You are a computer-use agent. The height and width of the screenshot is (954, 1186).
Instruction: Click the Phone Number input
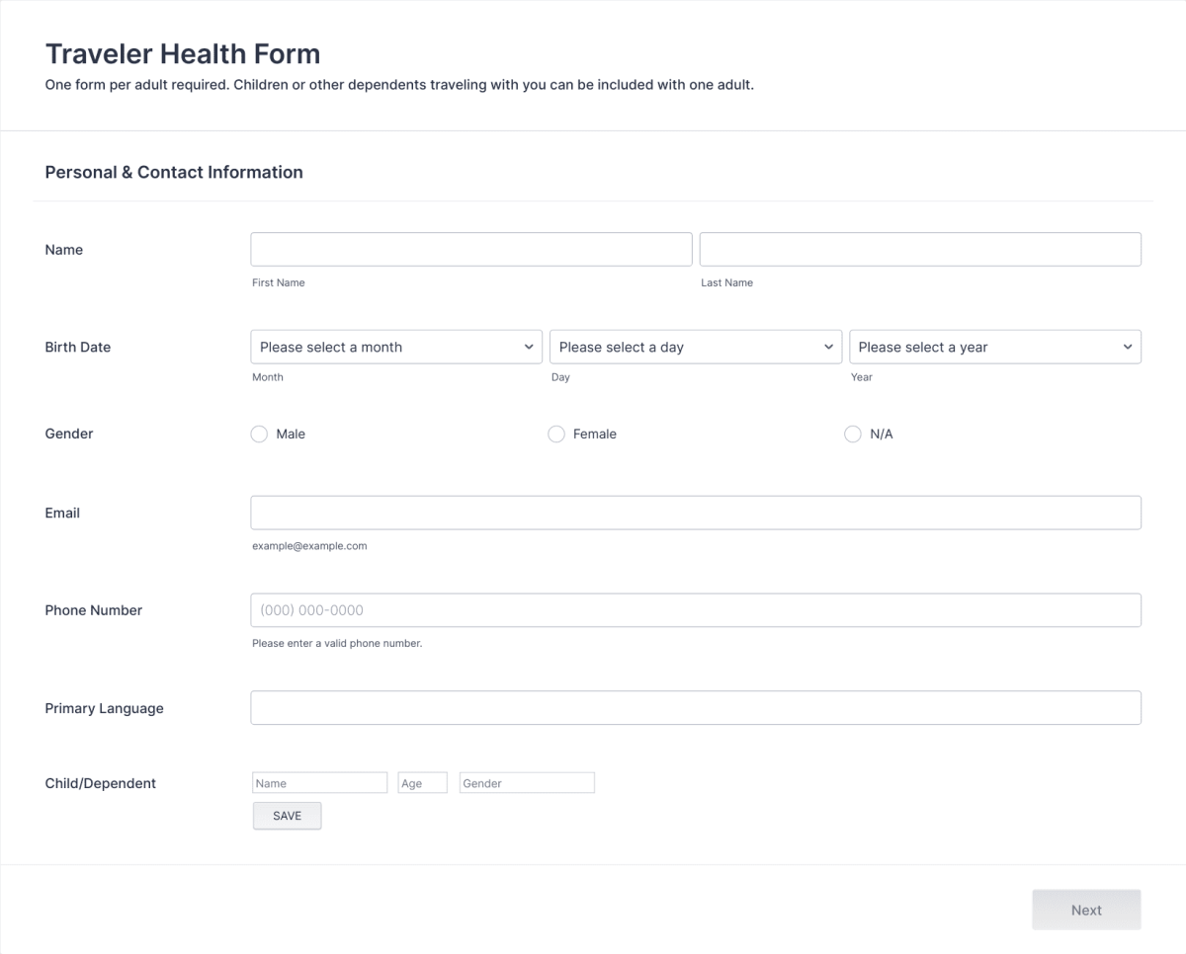[x=696, y=609]
